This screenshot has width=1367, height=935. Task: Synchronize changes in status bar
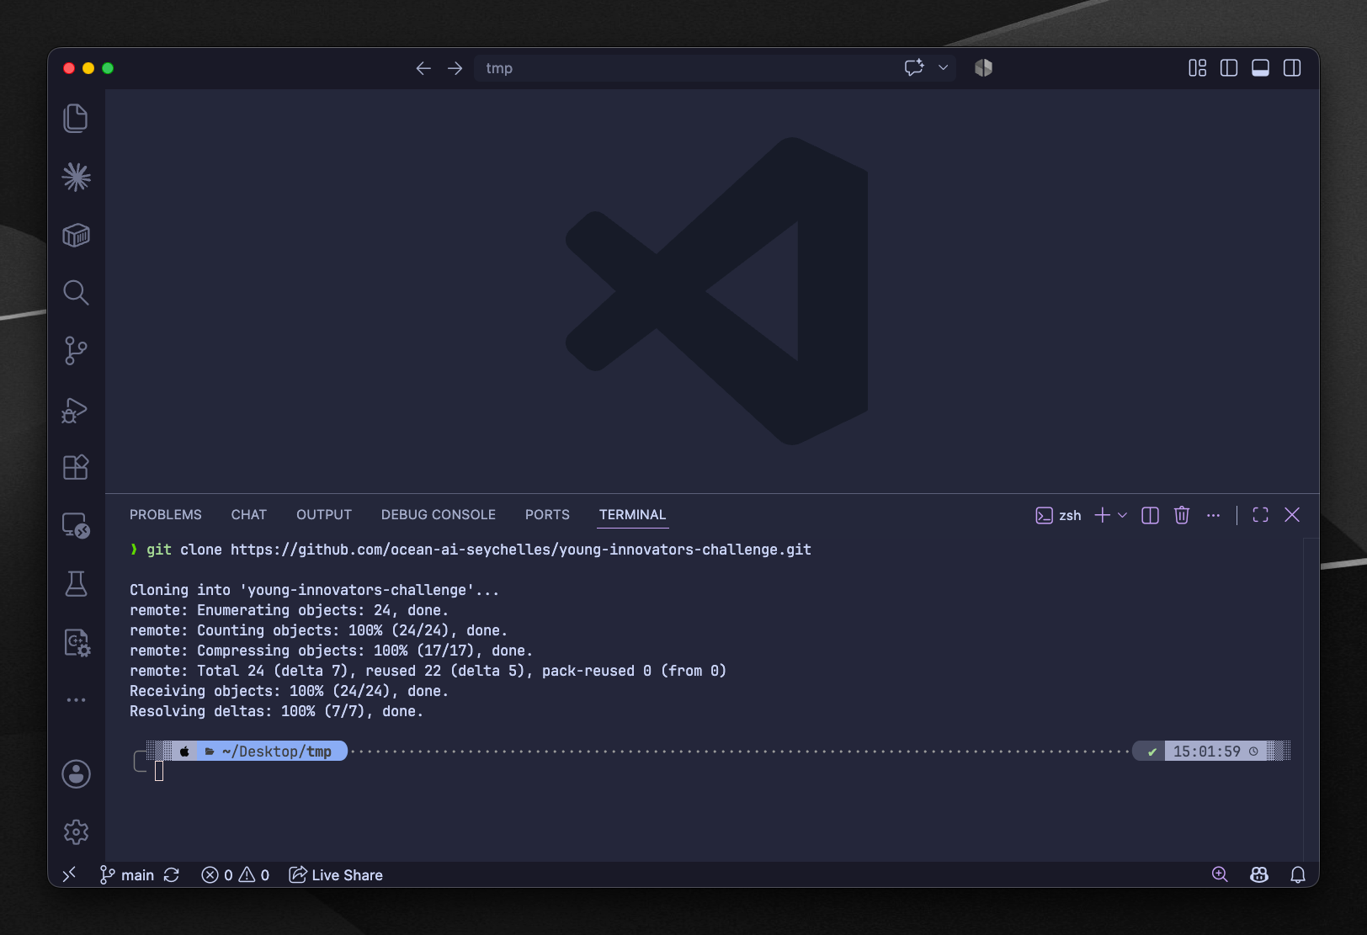pos(172,875)
